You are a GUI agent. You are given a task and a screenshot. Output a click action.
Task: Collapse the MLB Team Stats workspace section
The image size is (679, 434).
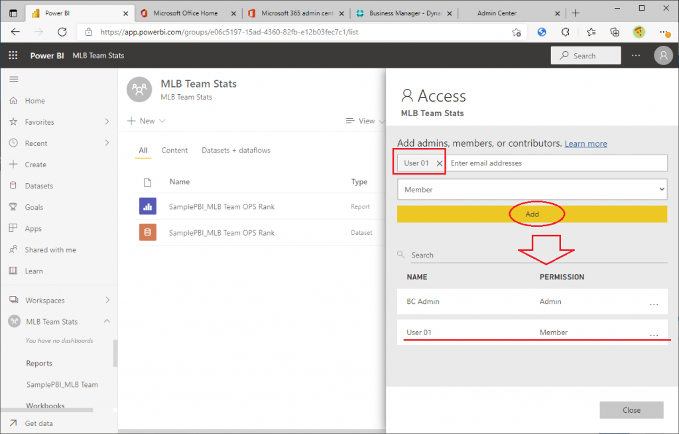coord(107,321)
